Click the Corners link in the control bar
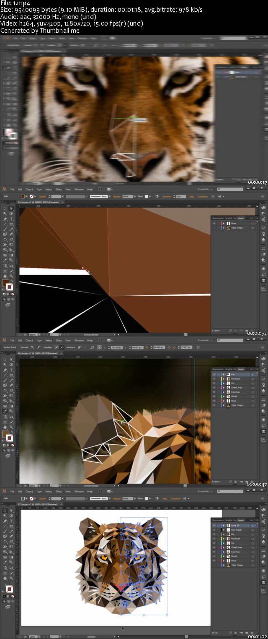This screenshot has width=268, height=639. (x=167, y=196)
